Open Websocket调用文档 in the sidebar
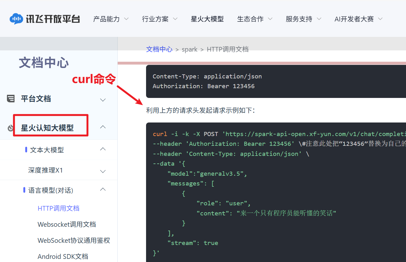Image resolution: width=406 pixels, height=262 pixels. pos(67,225)
